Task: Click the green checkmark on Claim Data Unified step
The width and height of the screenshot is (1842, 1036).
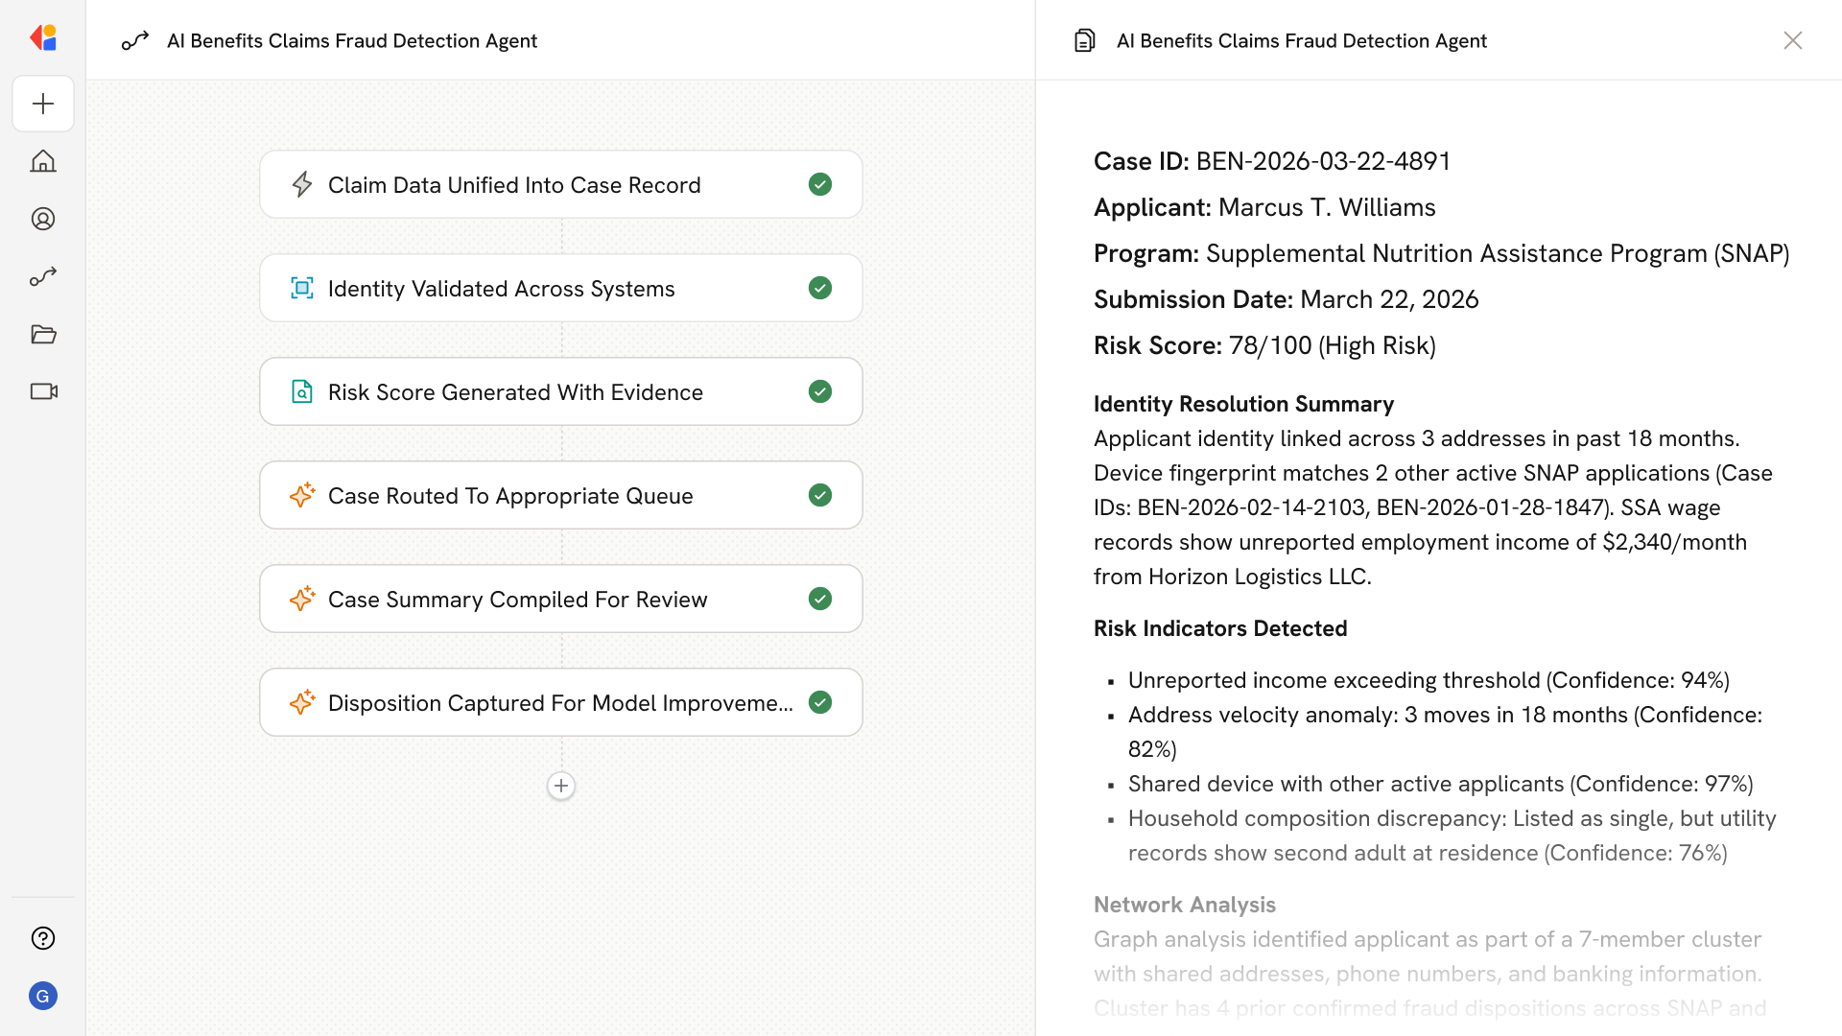Action: [x=820, y=184]
